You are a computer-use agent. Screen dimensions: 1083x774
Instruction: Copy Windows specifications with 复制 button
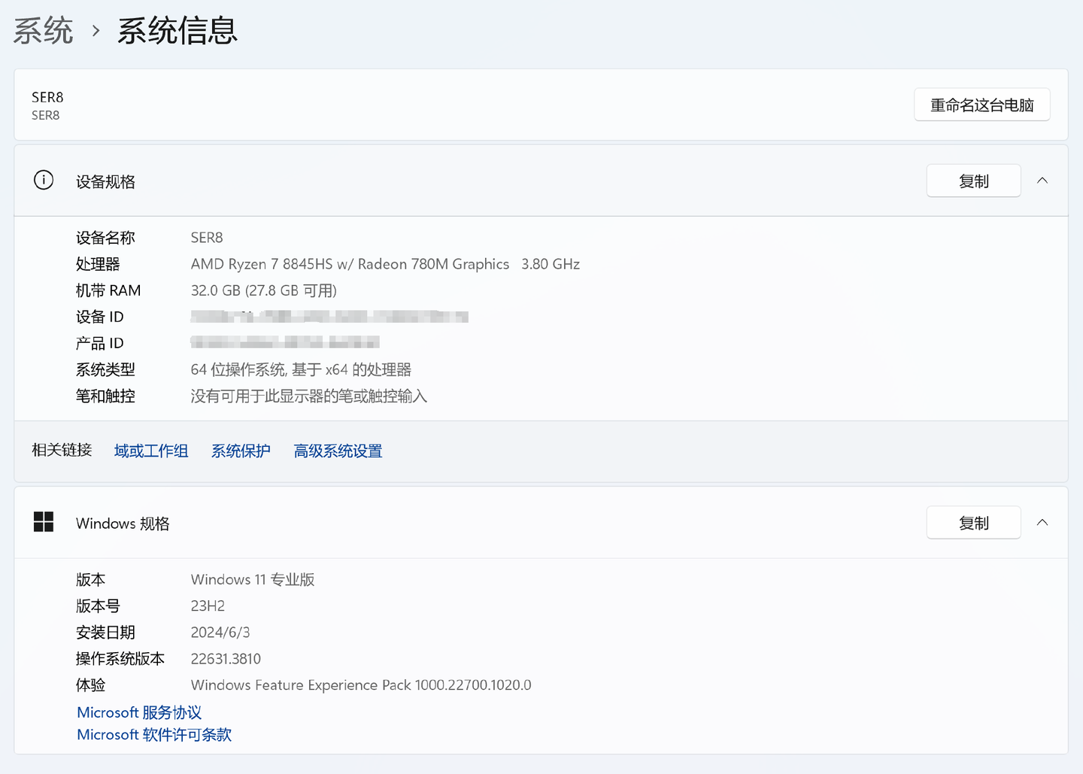[x=973, y=522]
